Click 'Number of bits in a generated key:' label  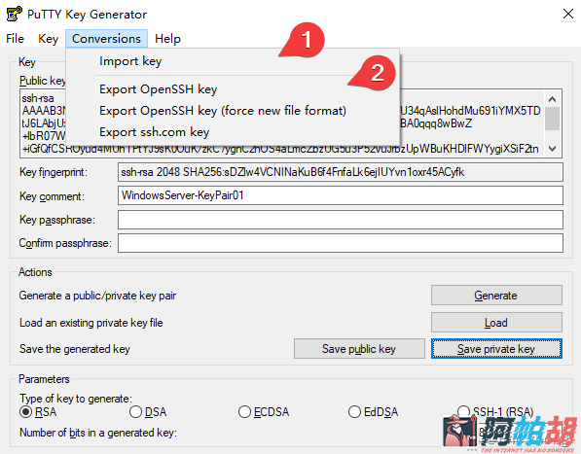(98, 433)
